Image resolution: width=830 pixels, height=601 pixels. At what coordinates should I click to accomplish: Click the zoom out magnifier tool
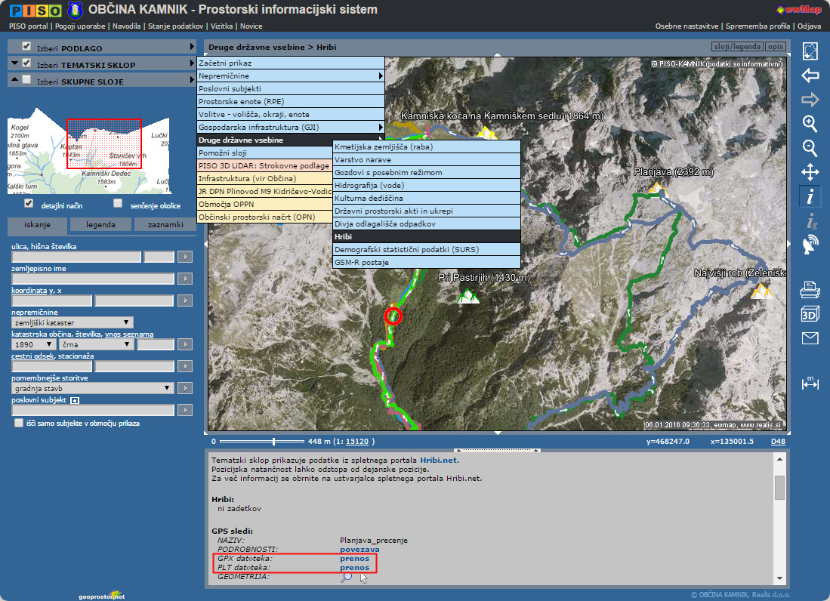(x=810, y=148)
